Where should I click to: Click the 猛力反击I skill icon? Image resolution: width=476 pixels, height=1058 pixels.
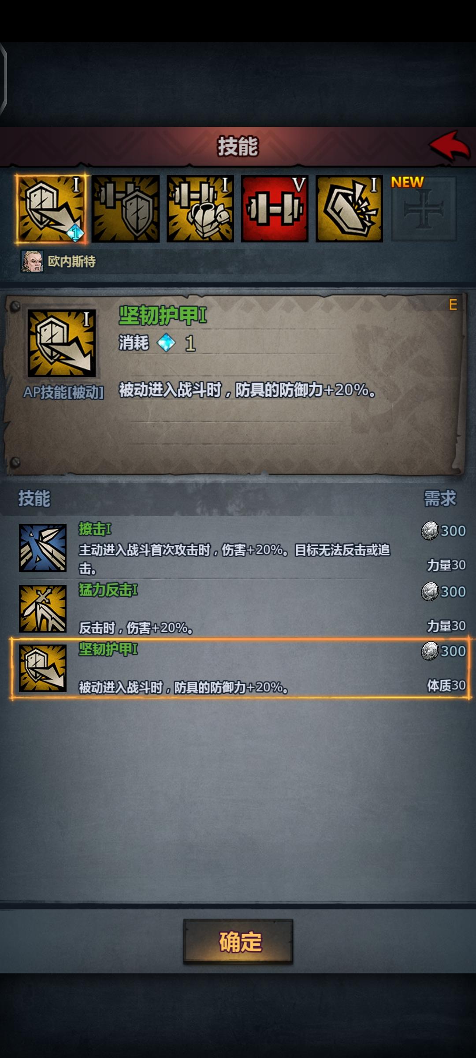tap(43, 608)
